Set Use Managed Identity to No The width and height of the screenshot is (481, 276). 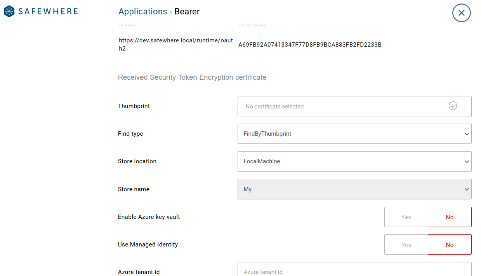pos(450,245)
